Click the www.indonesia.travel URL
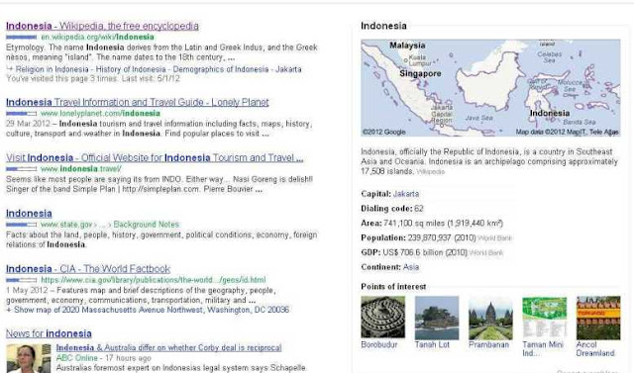Viewport: 634px width, 373px height. 81,169
